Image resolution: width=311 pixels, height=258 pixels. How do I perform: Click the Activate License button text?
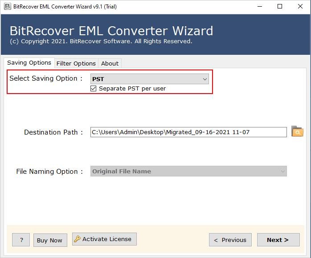click(107, 239)
